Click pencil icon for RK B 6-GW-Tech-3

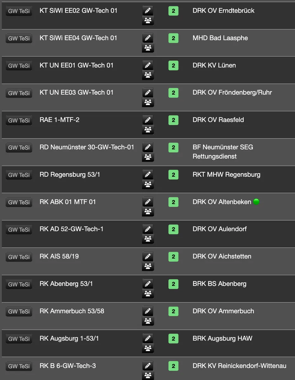coord(147,366)
